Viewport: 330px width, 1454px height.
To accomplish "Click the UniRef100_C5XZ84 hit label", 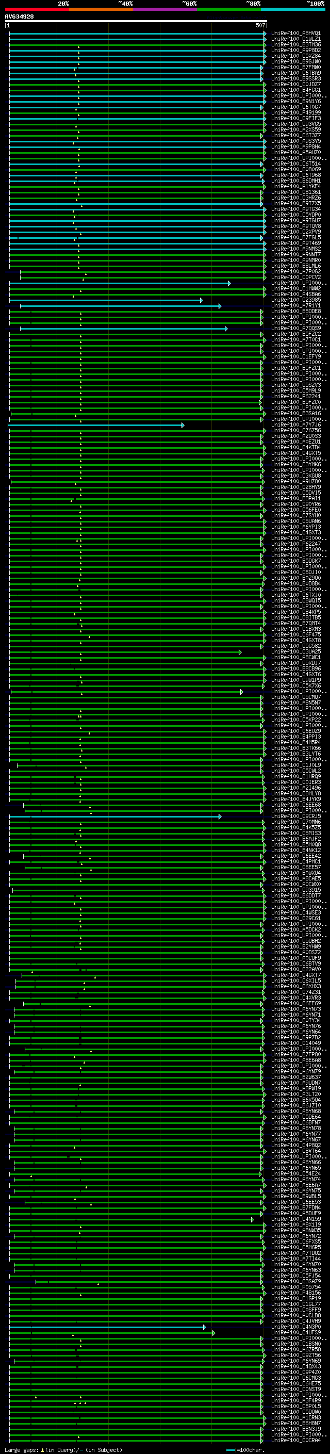I will coord(295,56).
